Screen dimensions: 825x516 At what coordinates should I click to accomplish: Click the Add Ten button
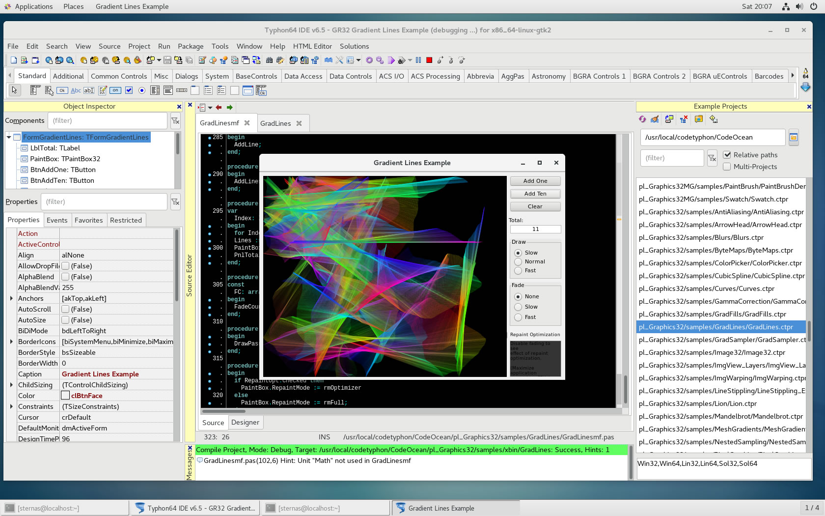[x=535, y=194]
